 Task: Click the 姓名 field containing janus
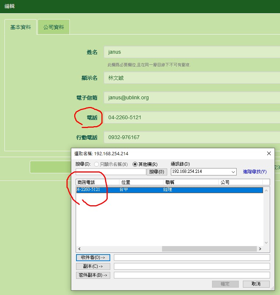click(191, 52)
